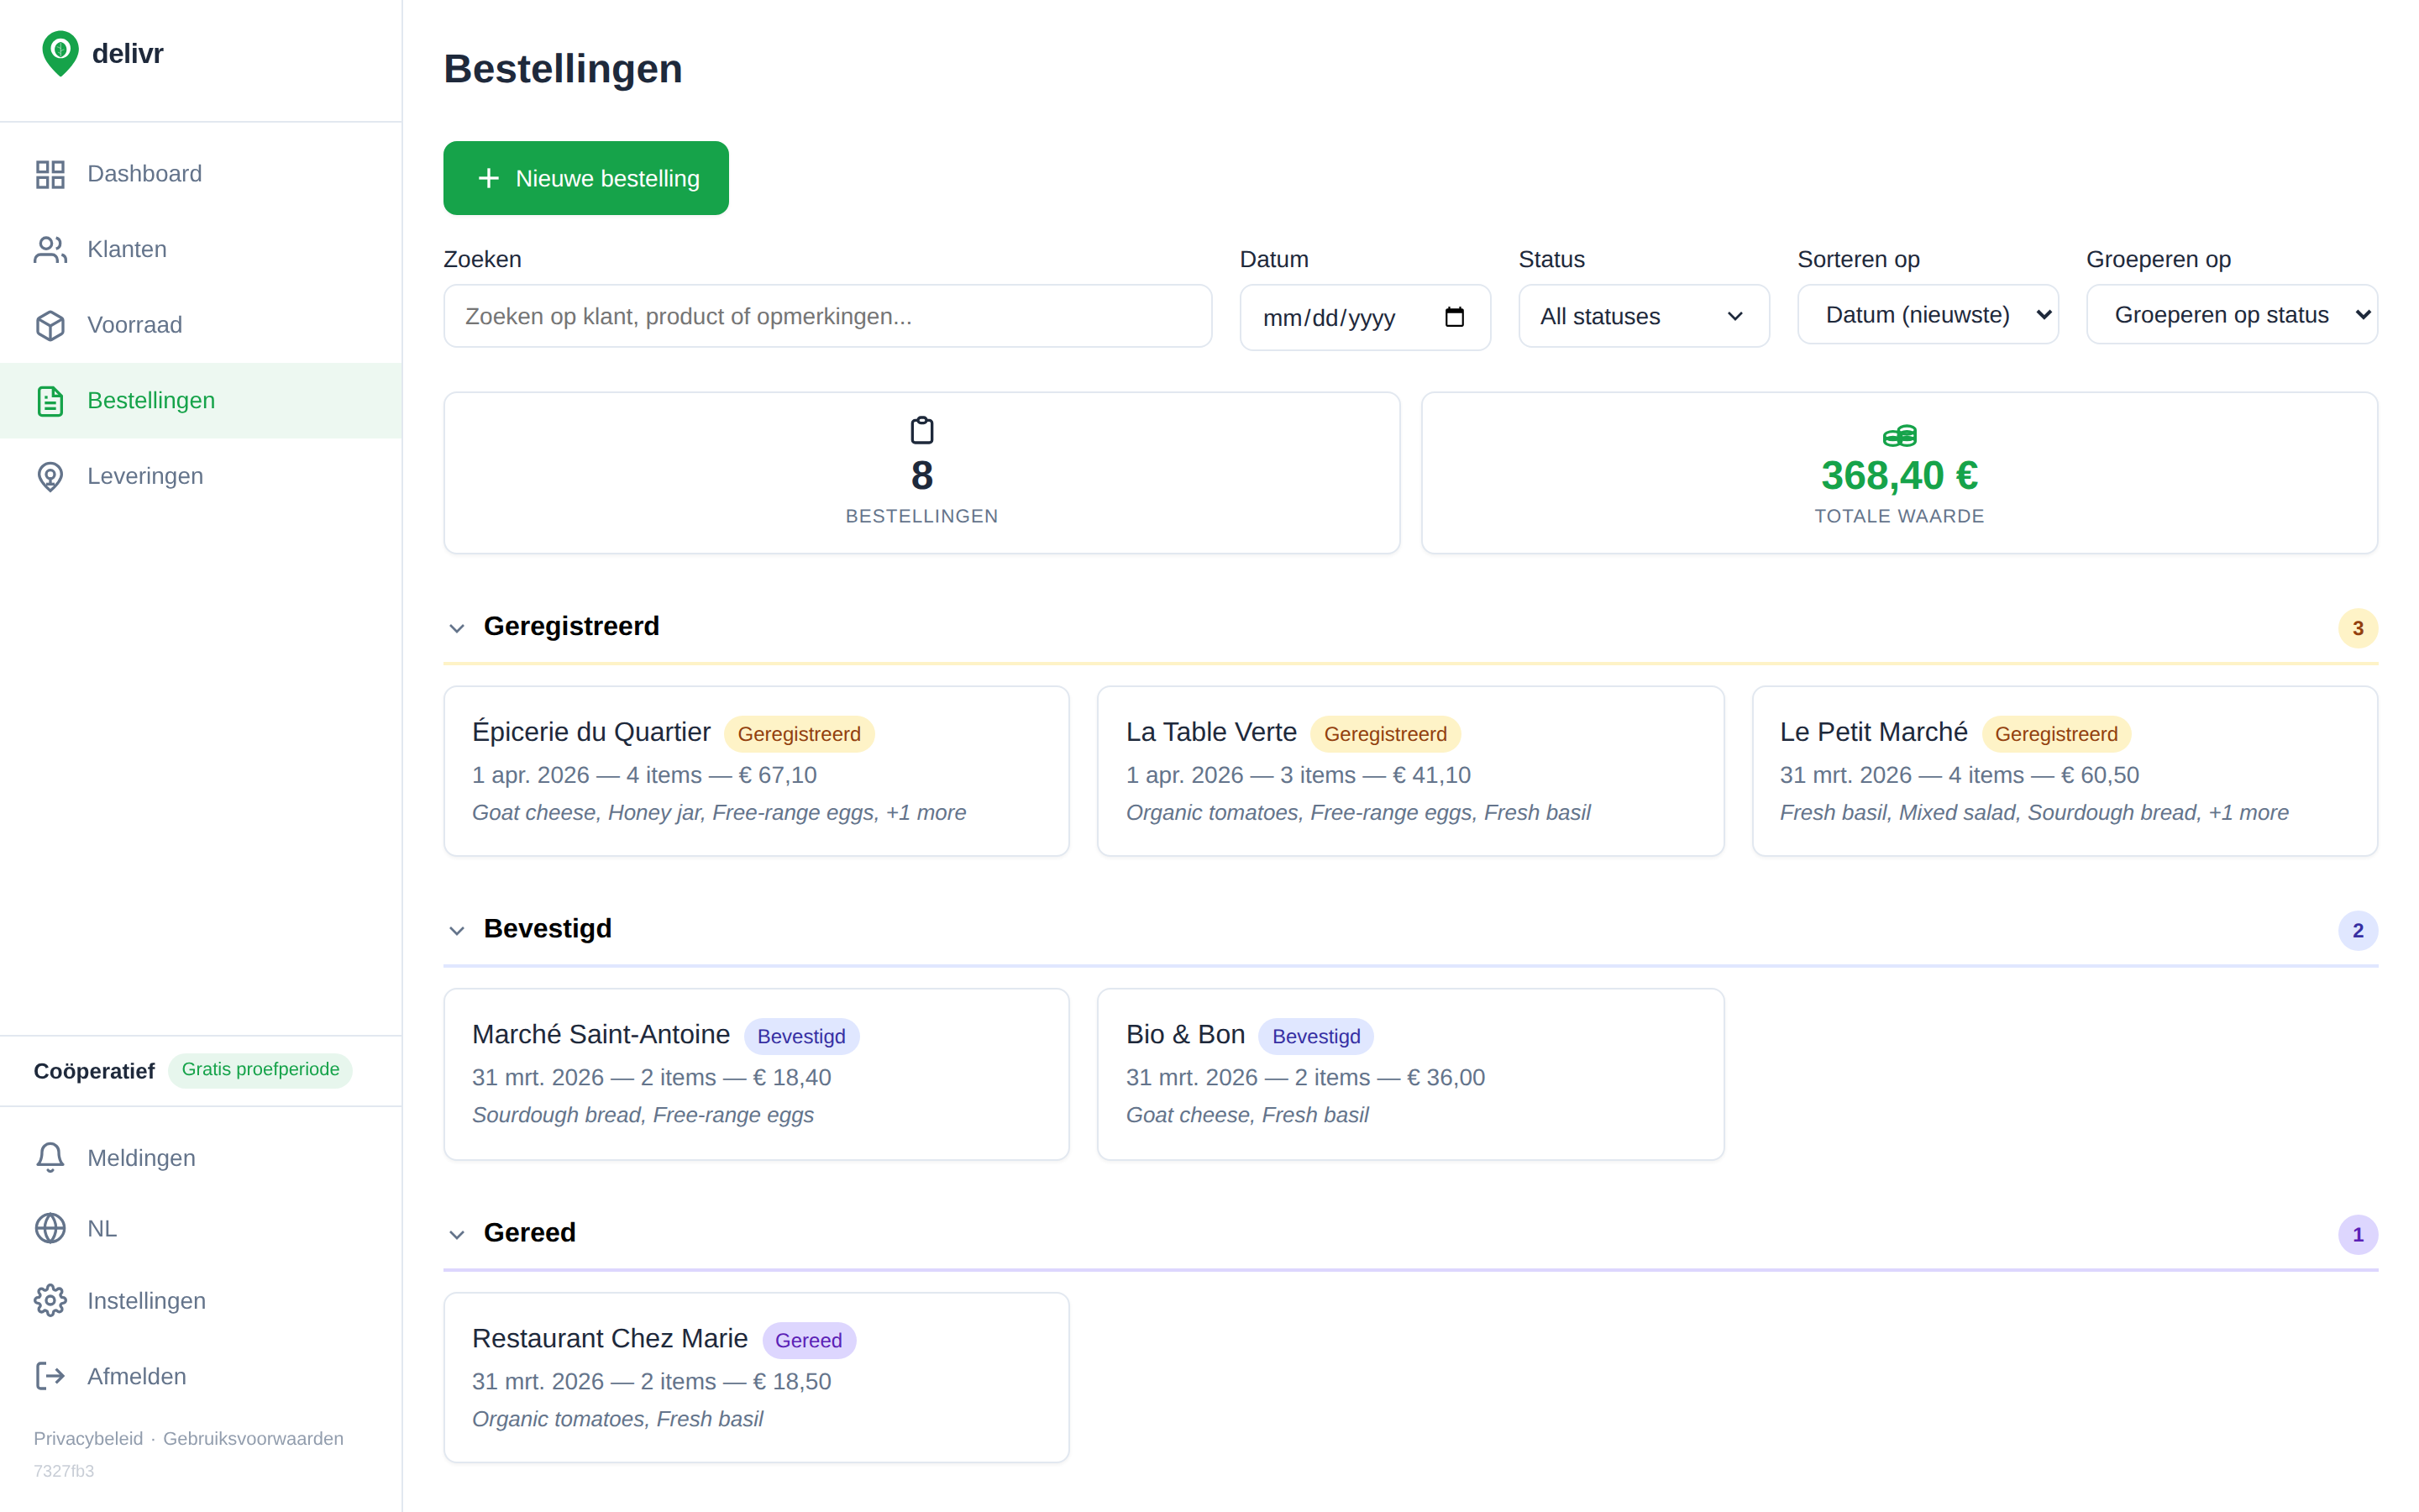
Task: Click "Goat cheese, Fresh basil" items text
Action: (x=1247, y=1115)
